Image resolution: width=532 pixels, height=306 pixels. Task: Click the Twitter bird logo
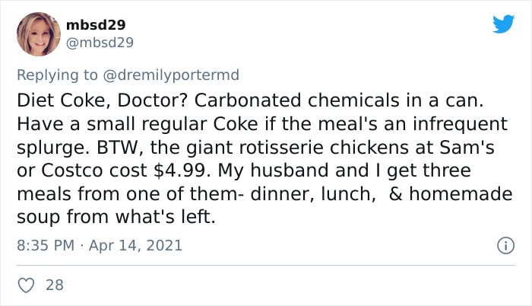click(503, 24)
